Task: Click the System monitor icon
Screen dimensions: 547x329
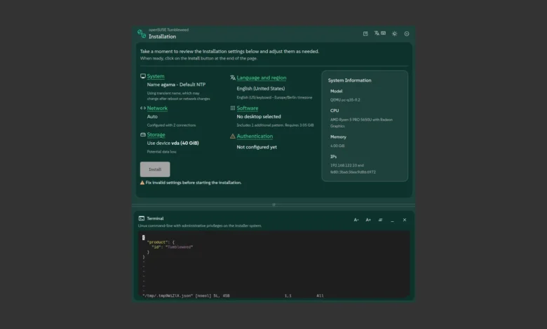Action: 142,76
